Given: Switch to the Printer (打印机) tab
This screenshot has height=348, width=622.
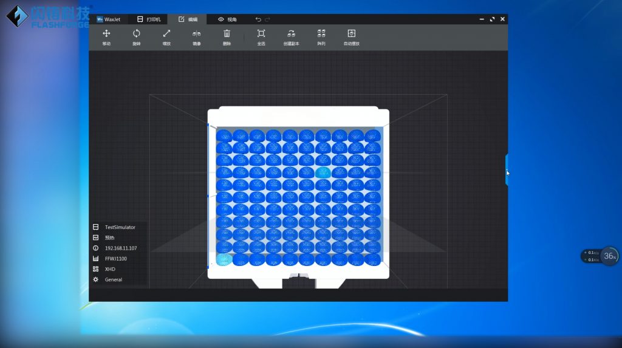Looking at the screenshot, I should (149, 19).
